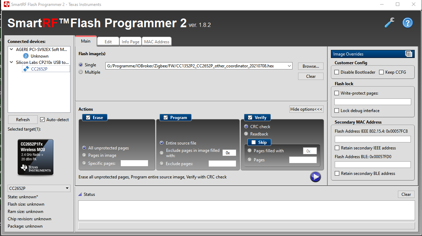Select the Specific pages erase option
The image size is (422, 236).
click(x=84, y=163)
